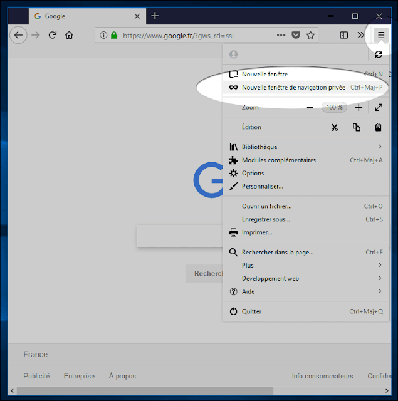This screenshot has height=401, width=398.
Task: Click the Google search box
Action: click(180, 236)
